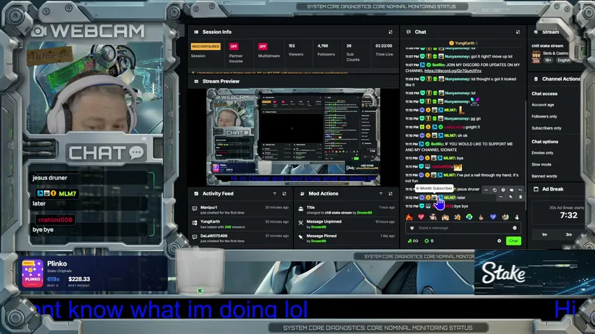Open the emote picker in message box
The height and width of the screenshot is (334, 595).
(515, 228)
